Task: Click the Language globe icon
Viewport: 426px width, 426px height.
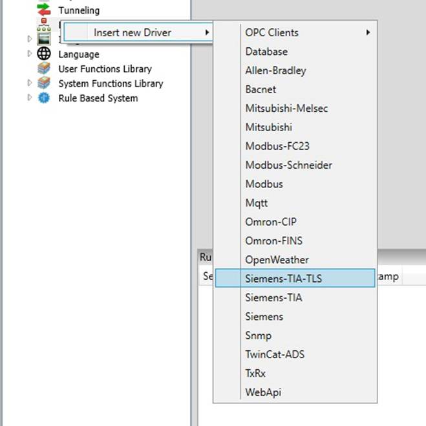Action: [44, 54]
